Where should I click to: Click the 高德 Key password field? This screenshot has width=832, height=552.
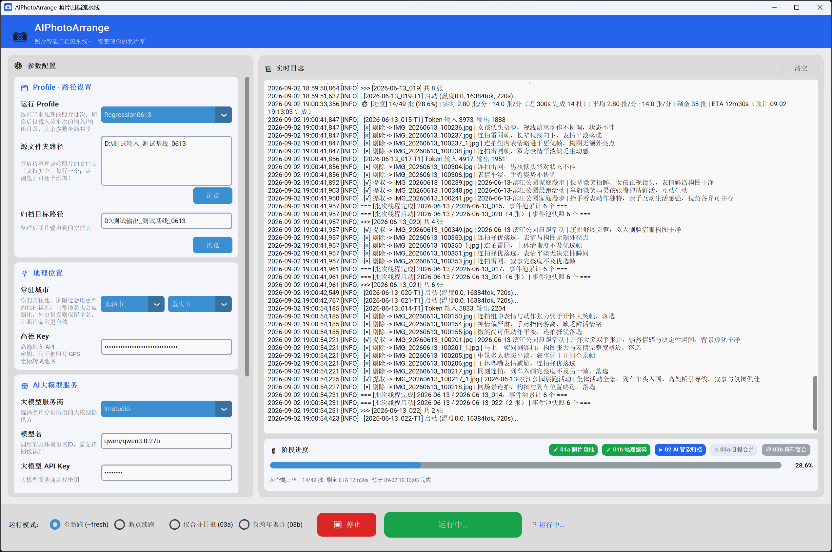[x=166, y=347]
